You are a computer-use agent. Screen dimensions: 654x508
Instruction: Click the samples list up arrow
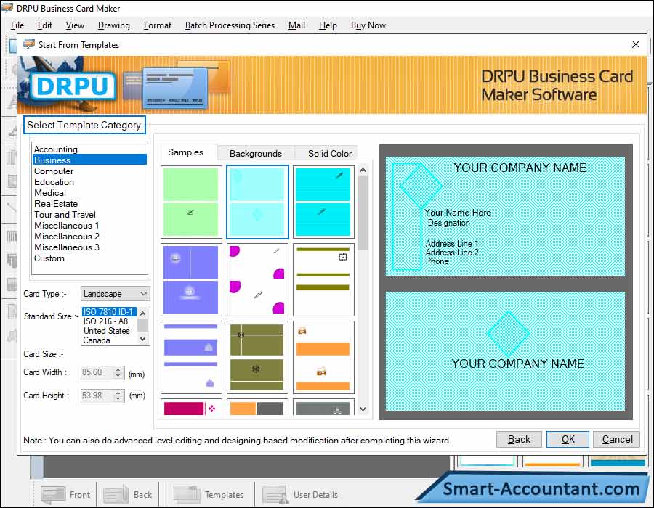pos(363,170)
